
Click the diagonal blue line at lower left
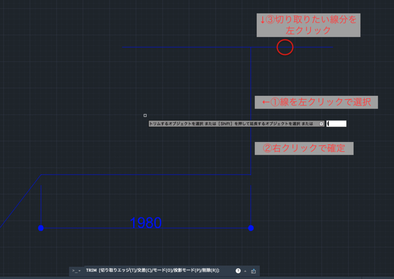[x=21, y=200]
